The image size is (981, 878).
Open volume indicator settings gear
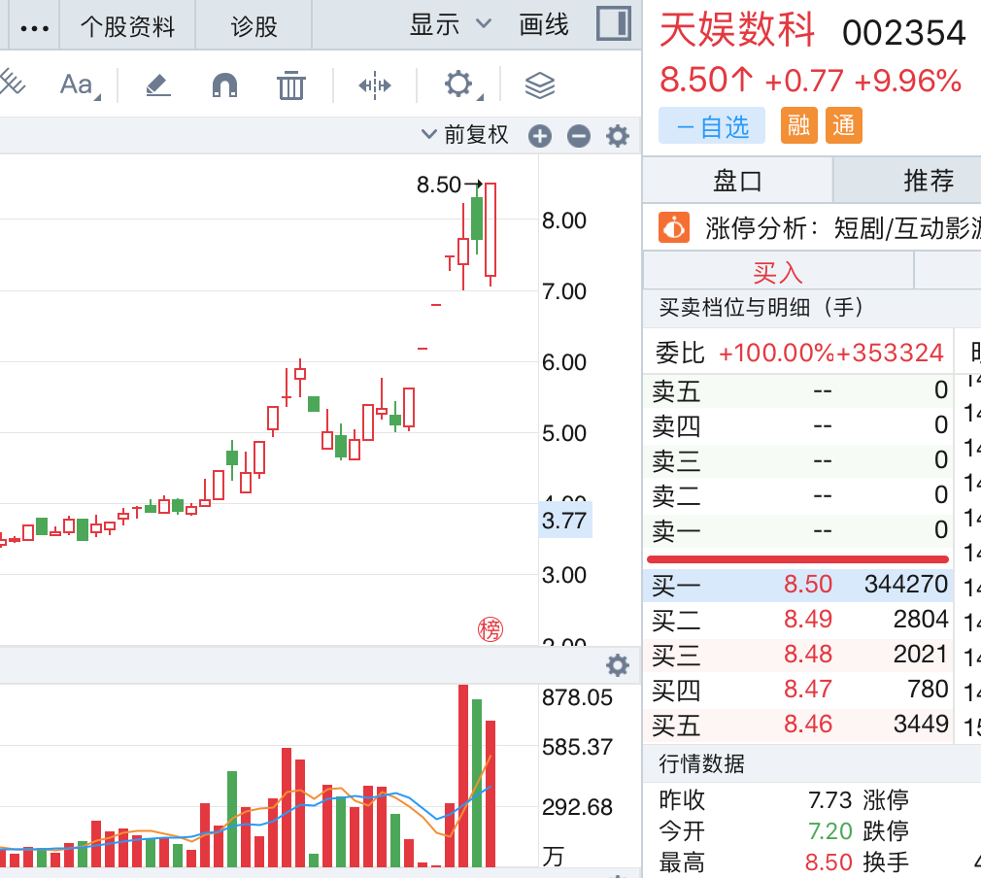[x=618, y=666]
